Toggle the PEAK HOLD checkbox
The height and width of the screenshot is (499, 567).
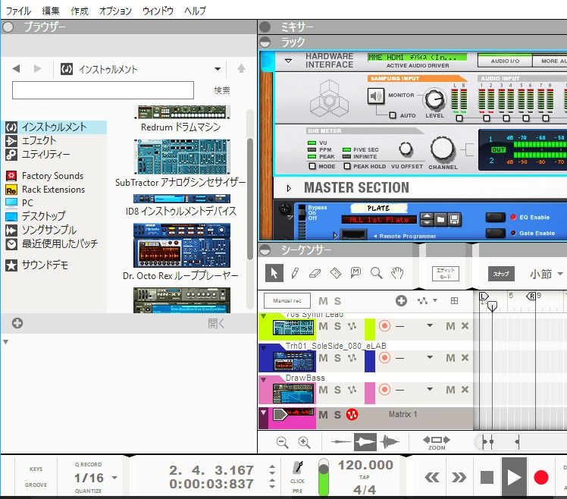tap(346, 166)
